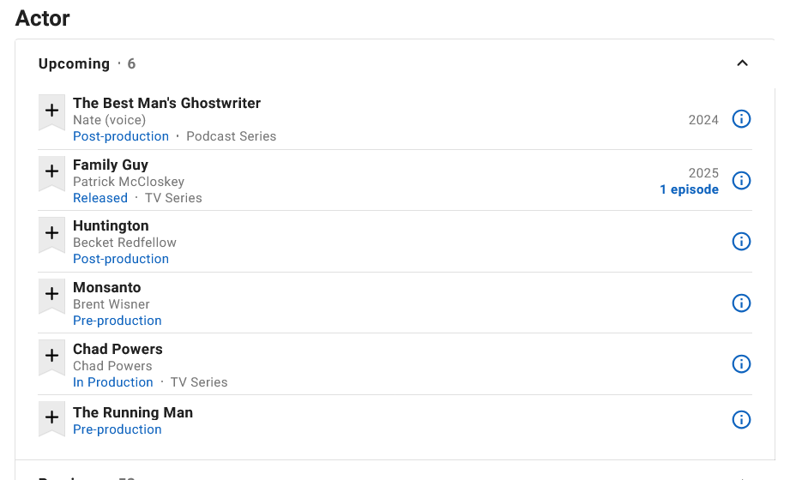The width and height of the screenshot is (796, 480).
Task: Click Pre-production status under Monsanto
Action: point(118,321)
